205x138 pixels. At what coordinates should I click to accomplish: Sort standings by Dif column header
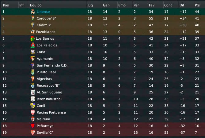click(x=186, y=5)
